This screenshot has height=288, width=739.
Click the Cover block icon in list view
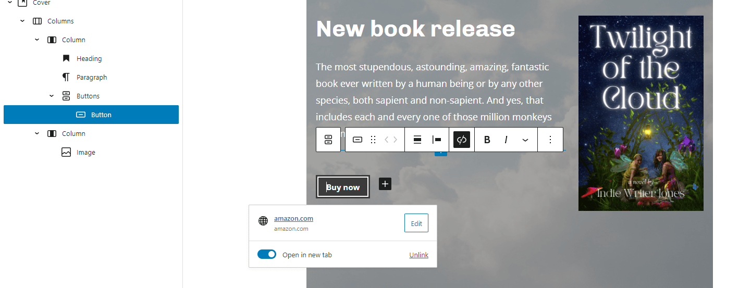coord(22,3)
